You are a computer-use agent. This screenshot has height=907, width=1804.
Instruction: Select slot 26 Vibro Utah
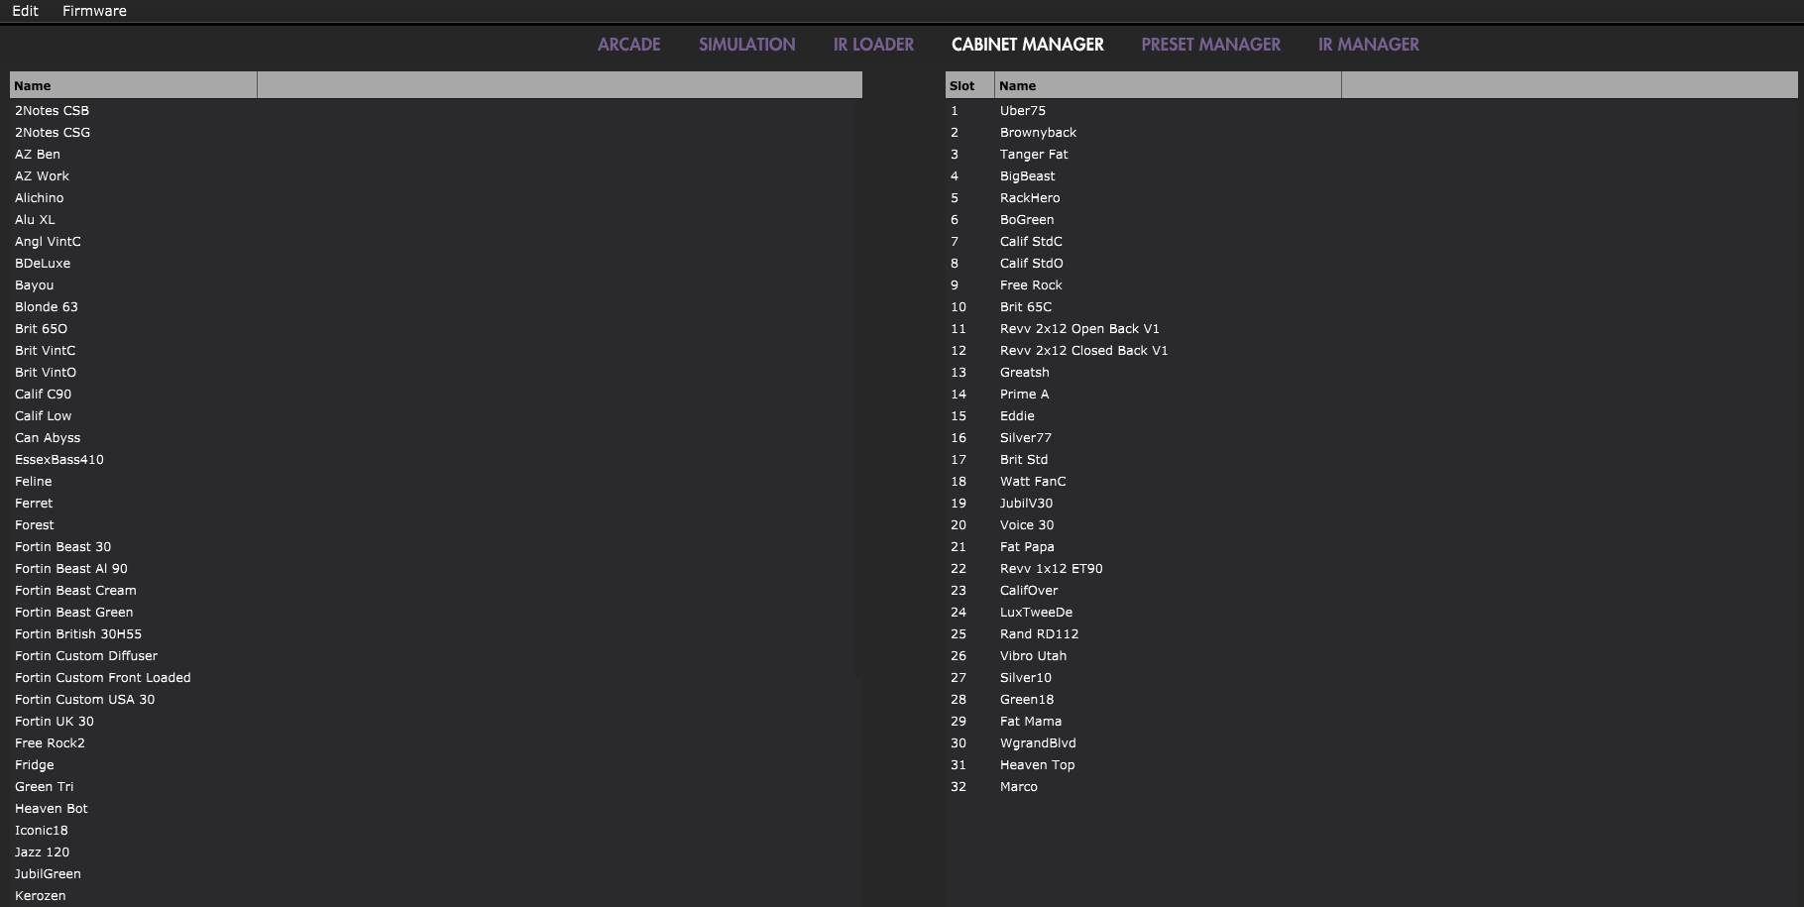[x=1033, y=656]
